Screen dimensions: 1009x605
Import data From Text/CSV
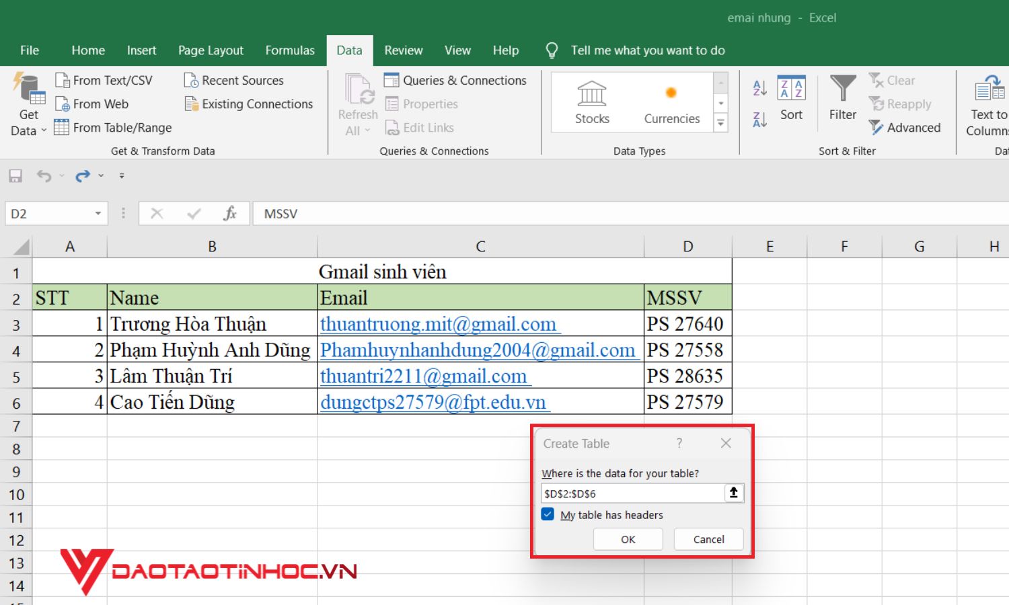(x=104, y=81)
